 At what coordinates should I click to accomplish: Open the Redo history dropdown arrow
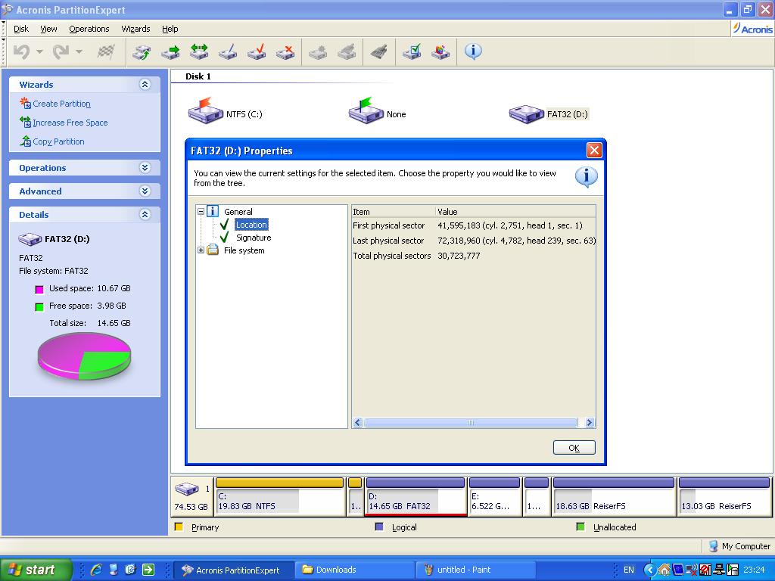pyautogui.click(x=79, y=51)
